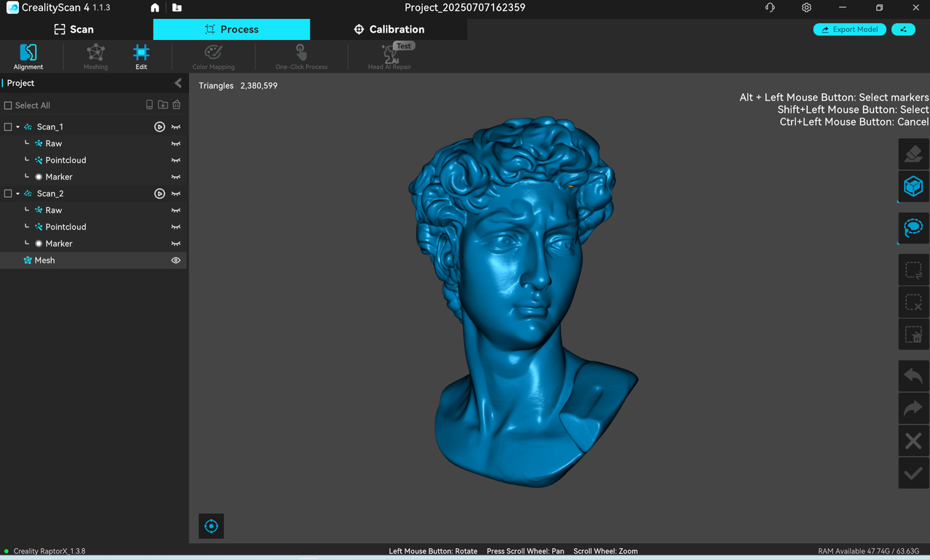The width and height of the screenshot is (930, 559).
Task: Select Scan_2 Pointcloud tree item
Action: pos(65,227)
